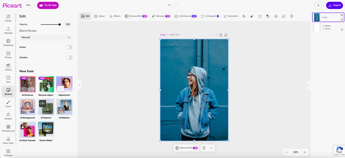Screen dimensions: 345x158
Task: Open the Background panel in sidebar
Action: coord(8,128)
